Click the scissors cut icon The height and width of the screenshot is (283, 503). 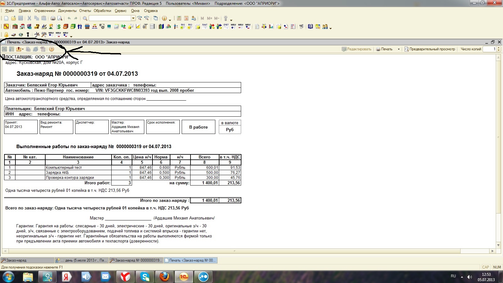(29, 19)
